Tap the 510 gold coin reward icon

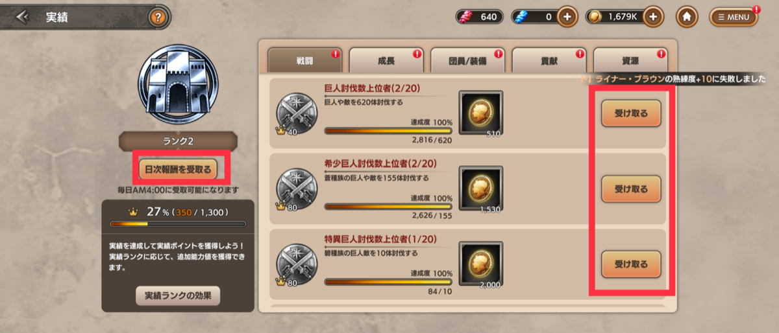(480, 115)
